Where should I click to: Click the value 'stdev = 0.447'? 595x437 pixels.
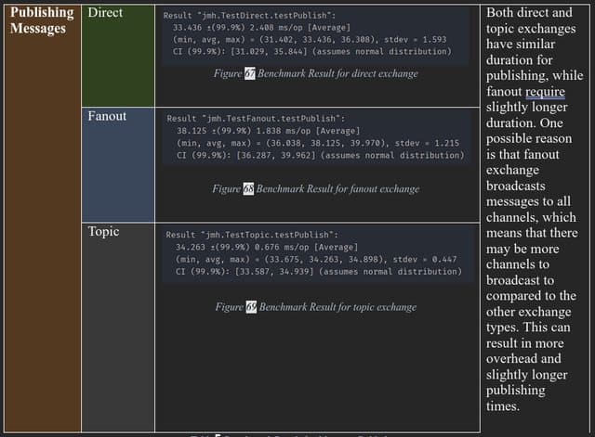(x=425, y=260)
